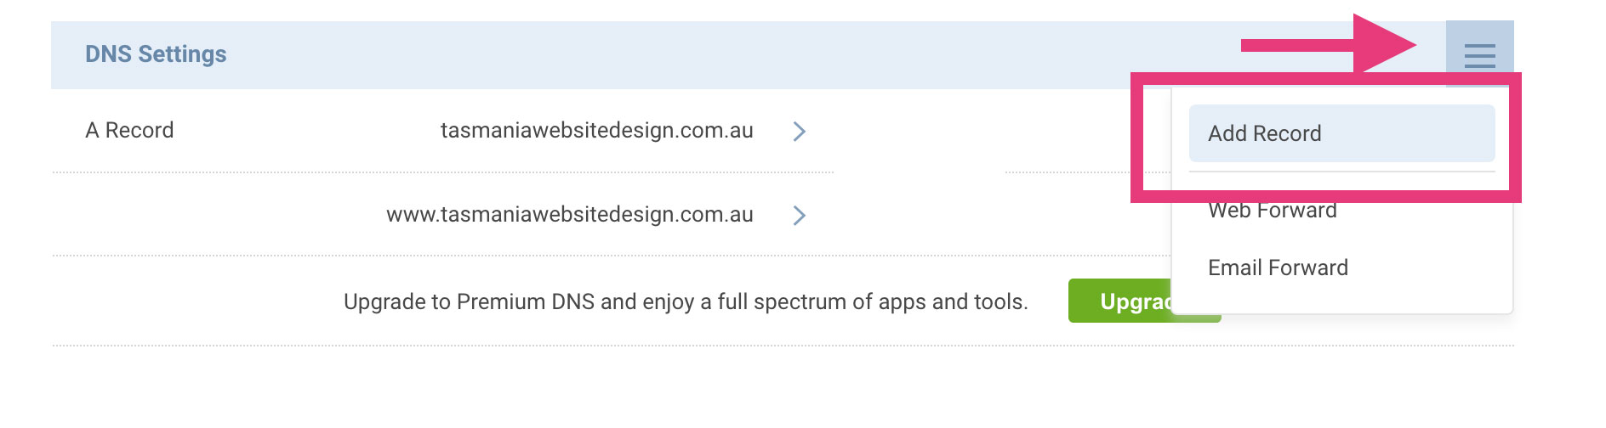Open the DNS Settings hamburger menu

[x=1479, y=55]
